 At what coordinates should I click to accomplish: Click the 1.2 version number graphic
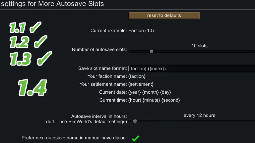pos(20,42)
